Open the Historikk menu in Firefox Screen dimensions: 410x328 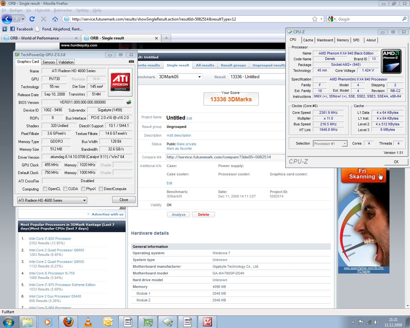click(x=43, y=10)
